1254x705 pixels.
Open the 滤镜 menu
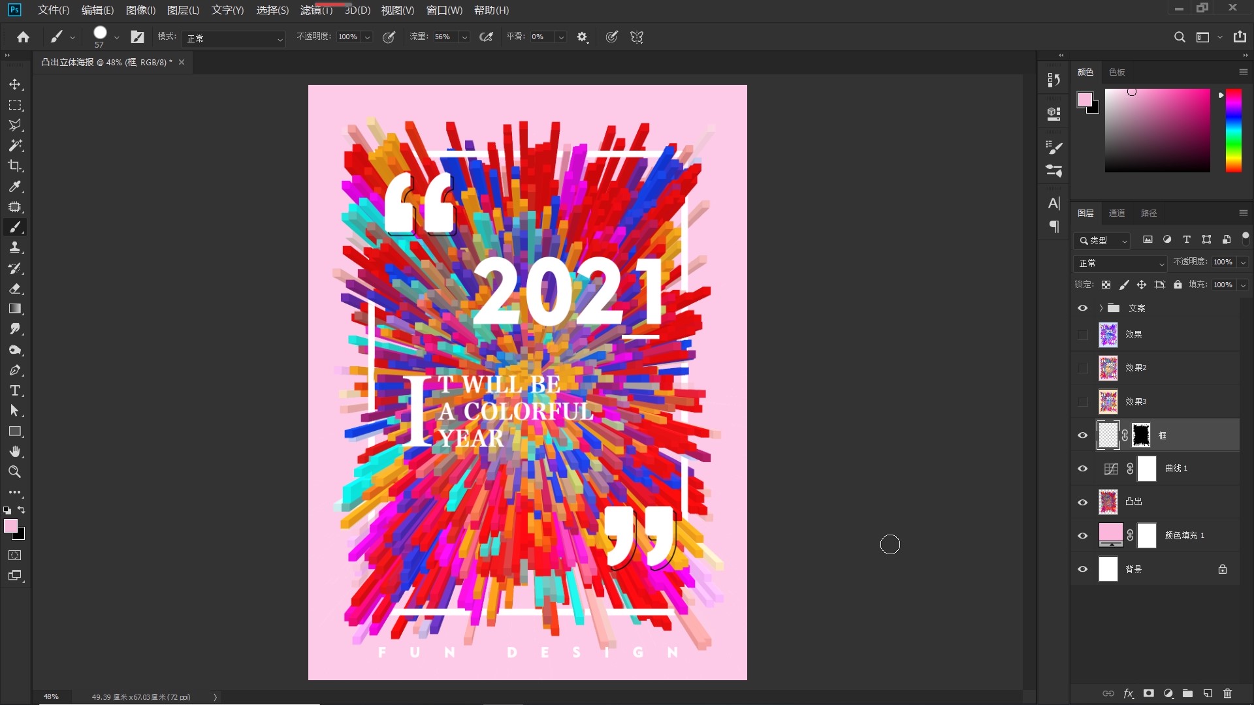316,10
